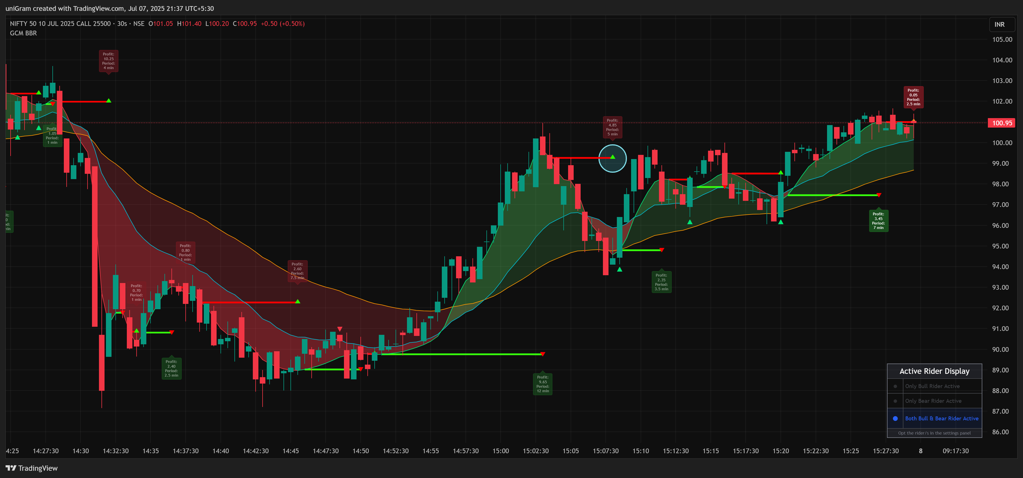This screenshot has width=1023, height=478.
Task: Click the Profit 0.80 Period 1 min label
Action: (185, 252)
